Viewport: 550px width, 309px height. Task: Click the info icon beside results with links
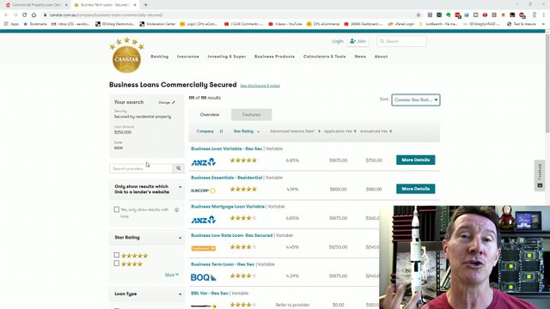pyautogui.click(x=176, y=209)
